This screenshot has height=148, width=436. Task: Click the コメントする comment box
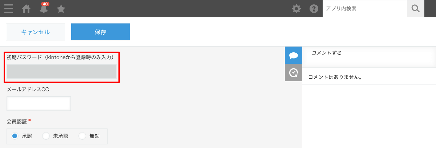tap(369, 57)
